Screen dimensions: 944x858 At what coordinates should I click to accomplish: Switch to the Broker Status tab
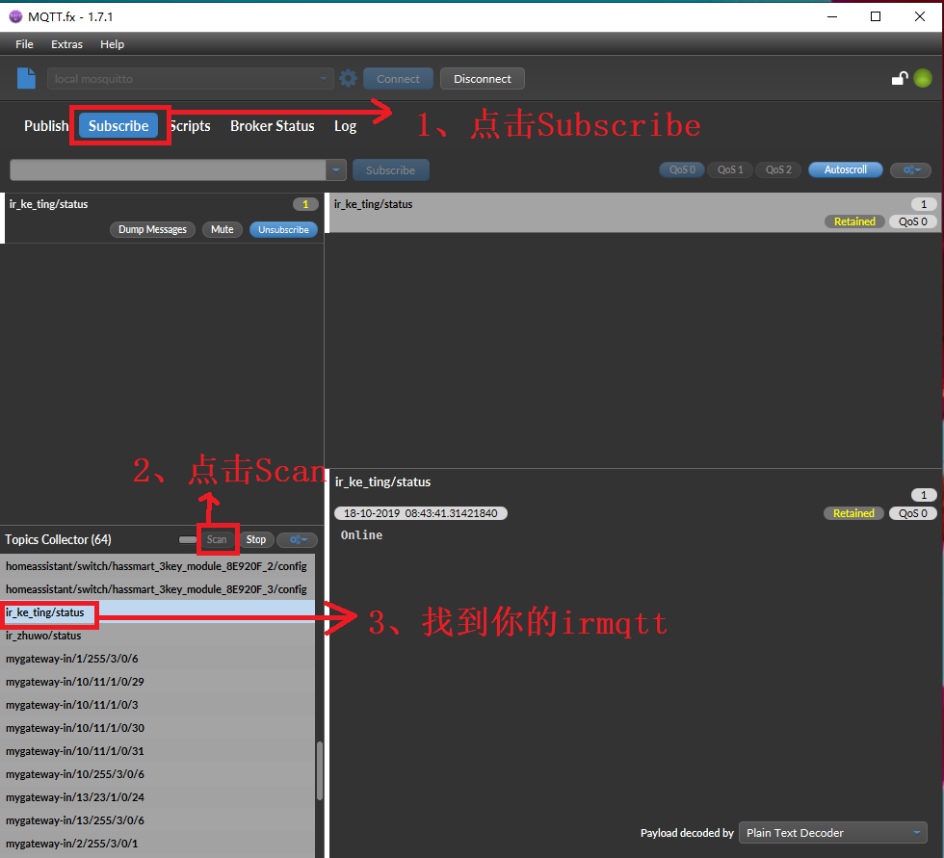pyautogui.click(x=272, y=126)
